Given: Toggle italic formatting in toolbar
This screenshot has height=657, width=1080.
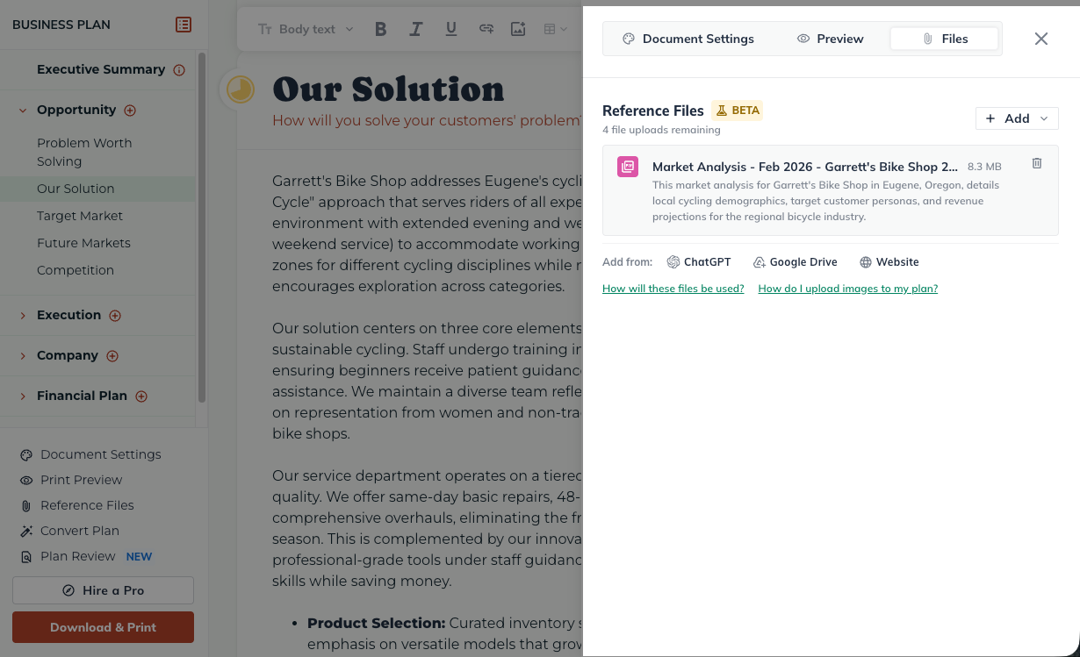Looking at the screenshot, I should [416, 29].
